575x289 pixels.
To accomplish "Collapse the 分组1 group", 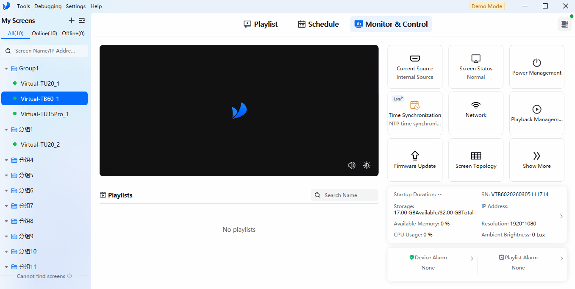I will tap(6, 129).
